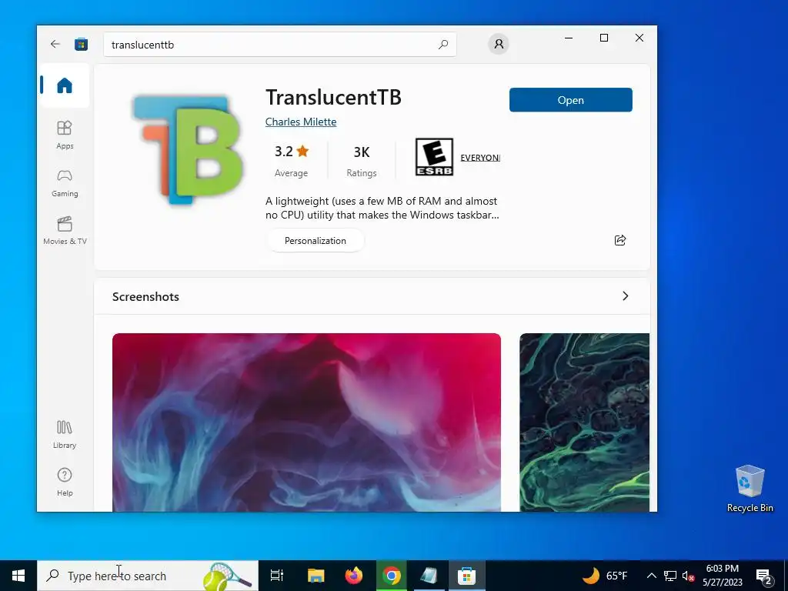Show hidden system tray icons
The height and width of the screenshot is (591, 788).
click(x=651, y=576)
